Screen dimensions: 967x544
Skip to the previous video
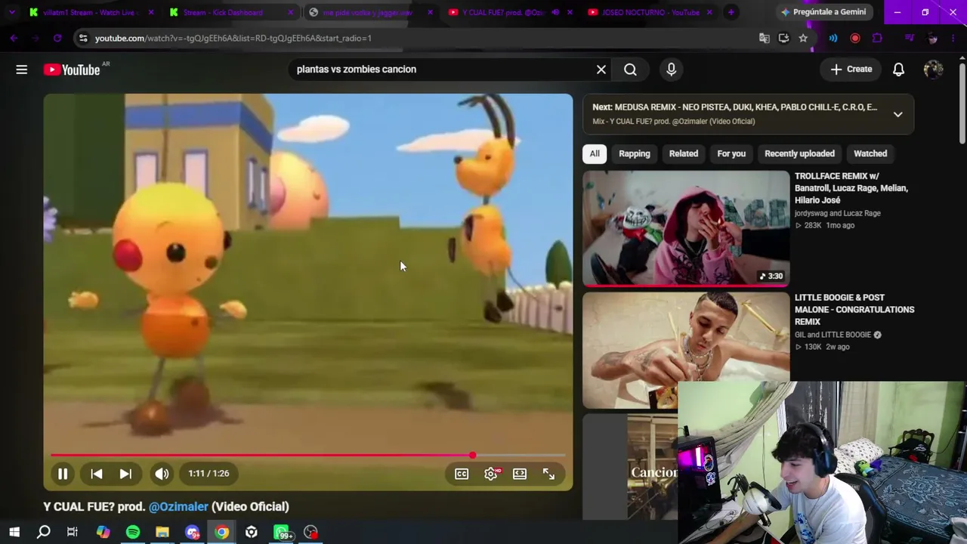click(x=96, y=474)
